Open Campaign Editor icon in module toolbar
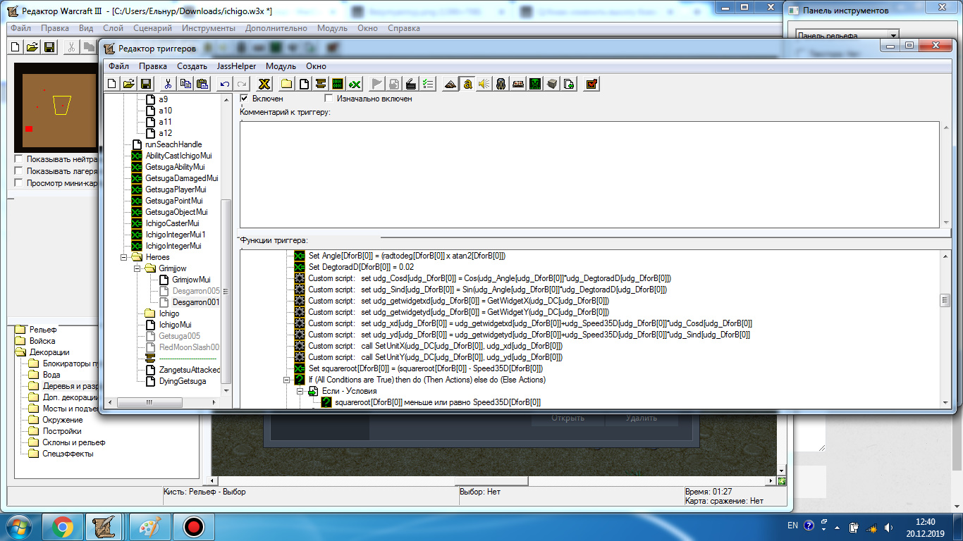 coord(518,84)
